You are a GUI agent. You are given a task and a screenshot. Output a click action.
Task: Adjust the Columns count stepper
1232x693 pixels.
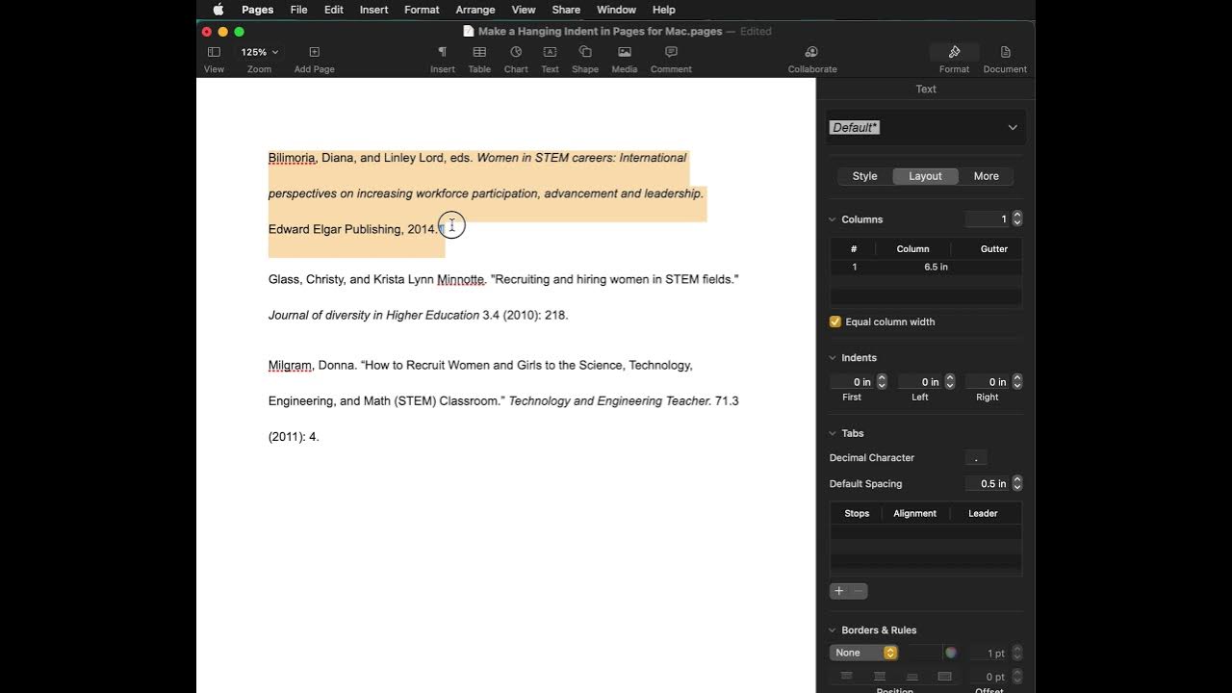coord(1017,219)
